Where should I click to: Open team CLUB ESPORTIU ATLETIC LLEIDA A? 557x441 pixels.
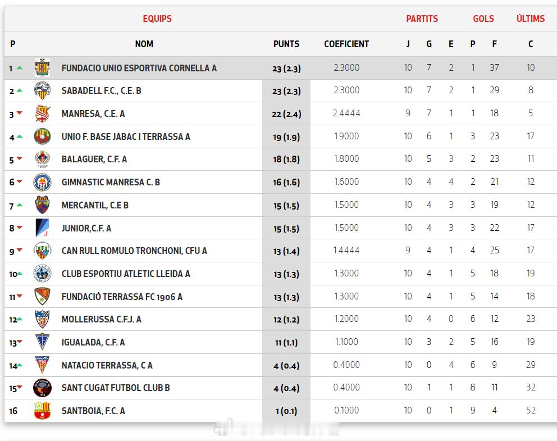pos(126,274)
